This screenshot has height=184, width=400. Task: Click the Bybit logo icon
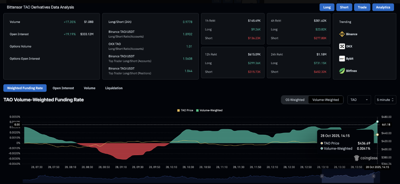[342, 58]
